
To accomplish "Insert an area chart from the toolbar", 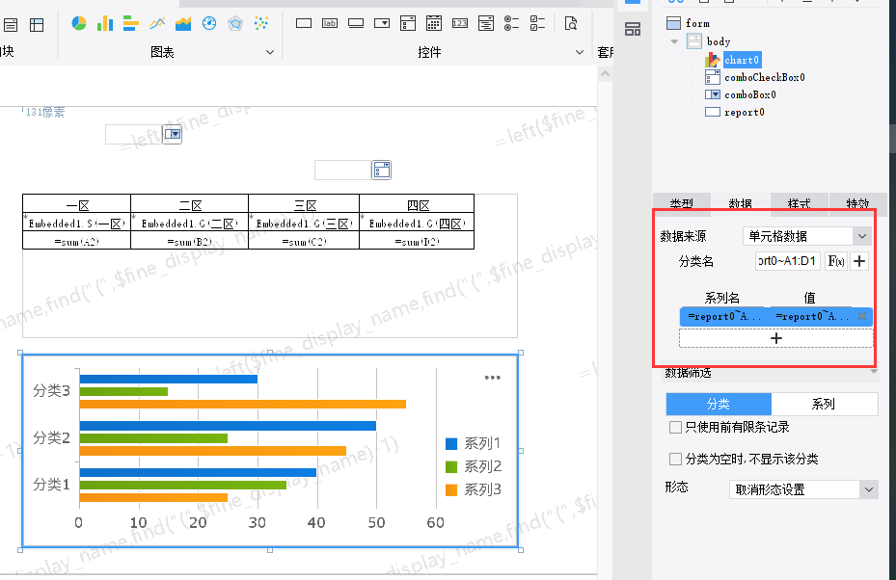I will click(183, 23).
